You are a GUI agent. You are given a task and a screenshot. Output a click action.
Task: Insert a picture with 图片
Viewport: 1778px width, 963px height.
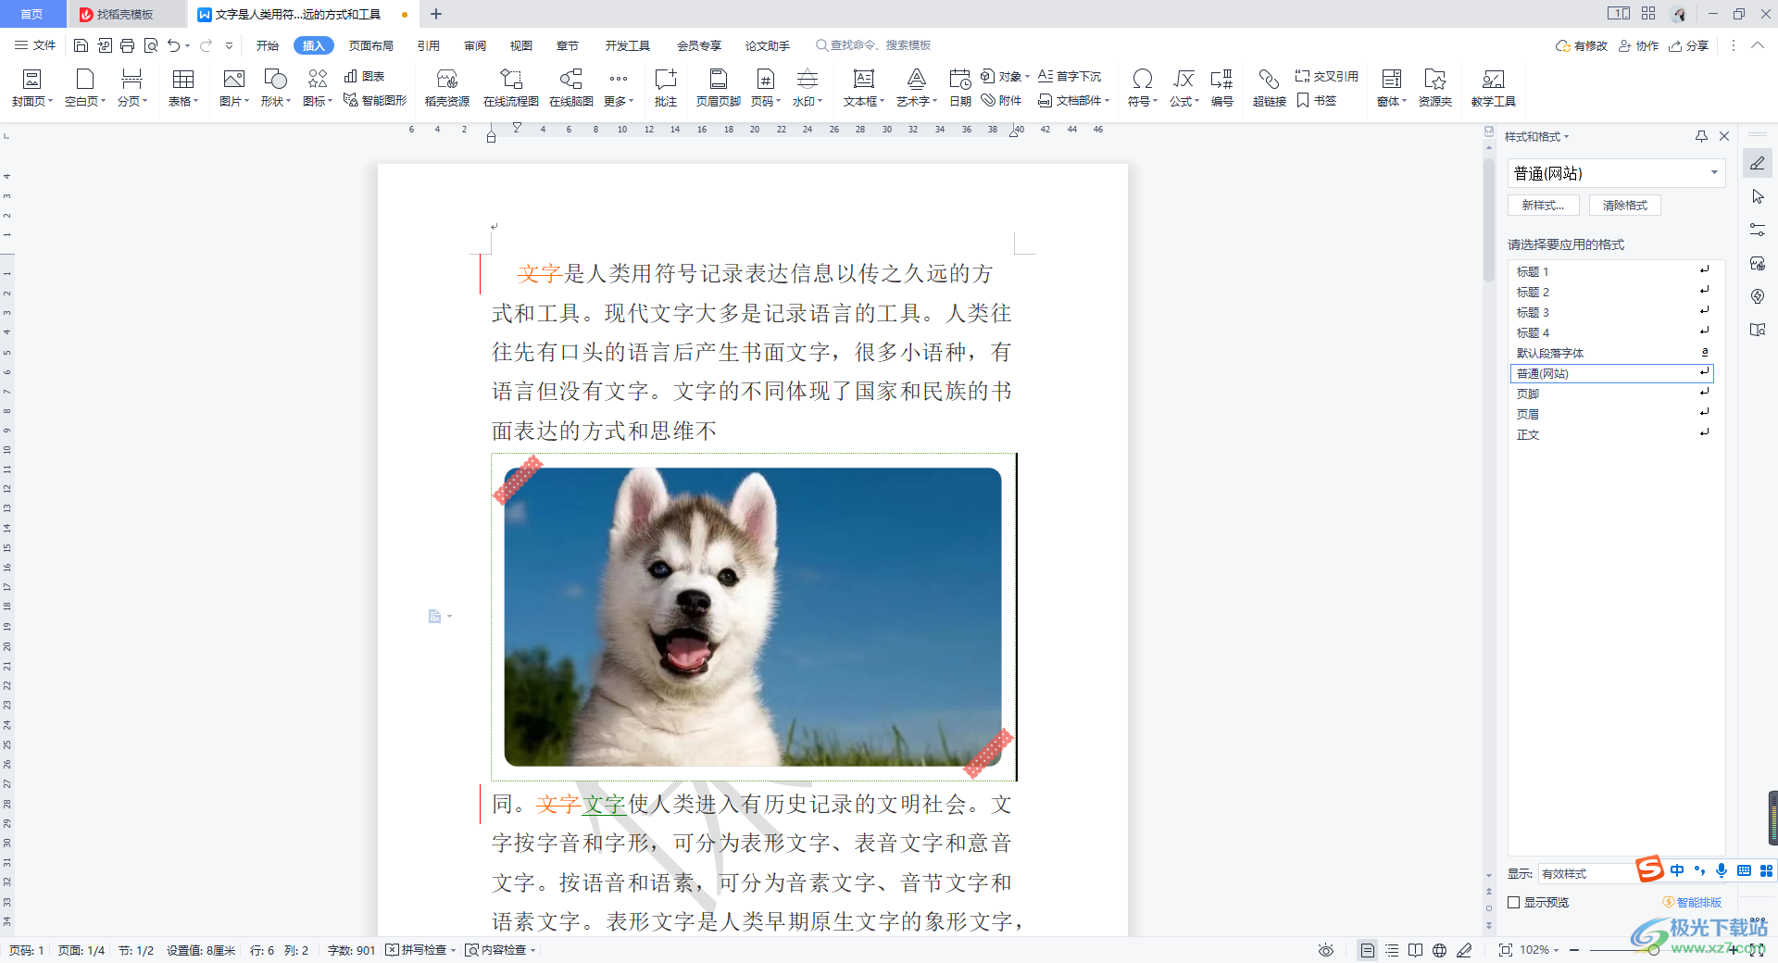click(x=234, y=88)
